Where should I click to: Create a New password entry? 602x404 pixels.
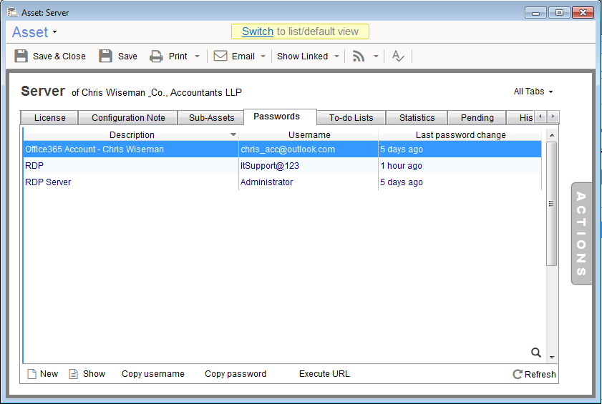pos(42,374)
